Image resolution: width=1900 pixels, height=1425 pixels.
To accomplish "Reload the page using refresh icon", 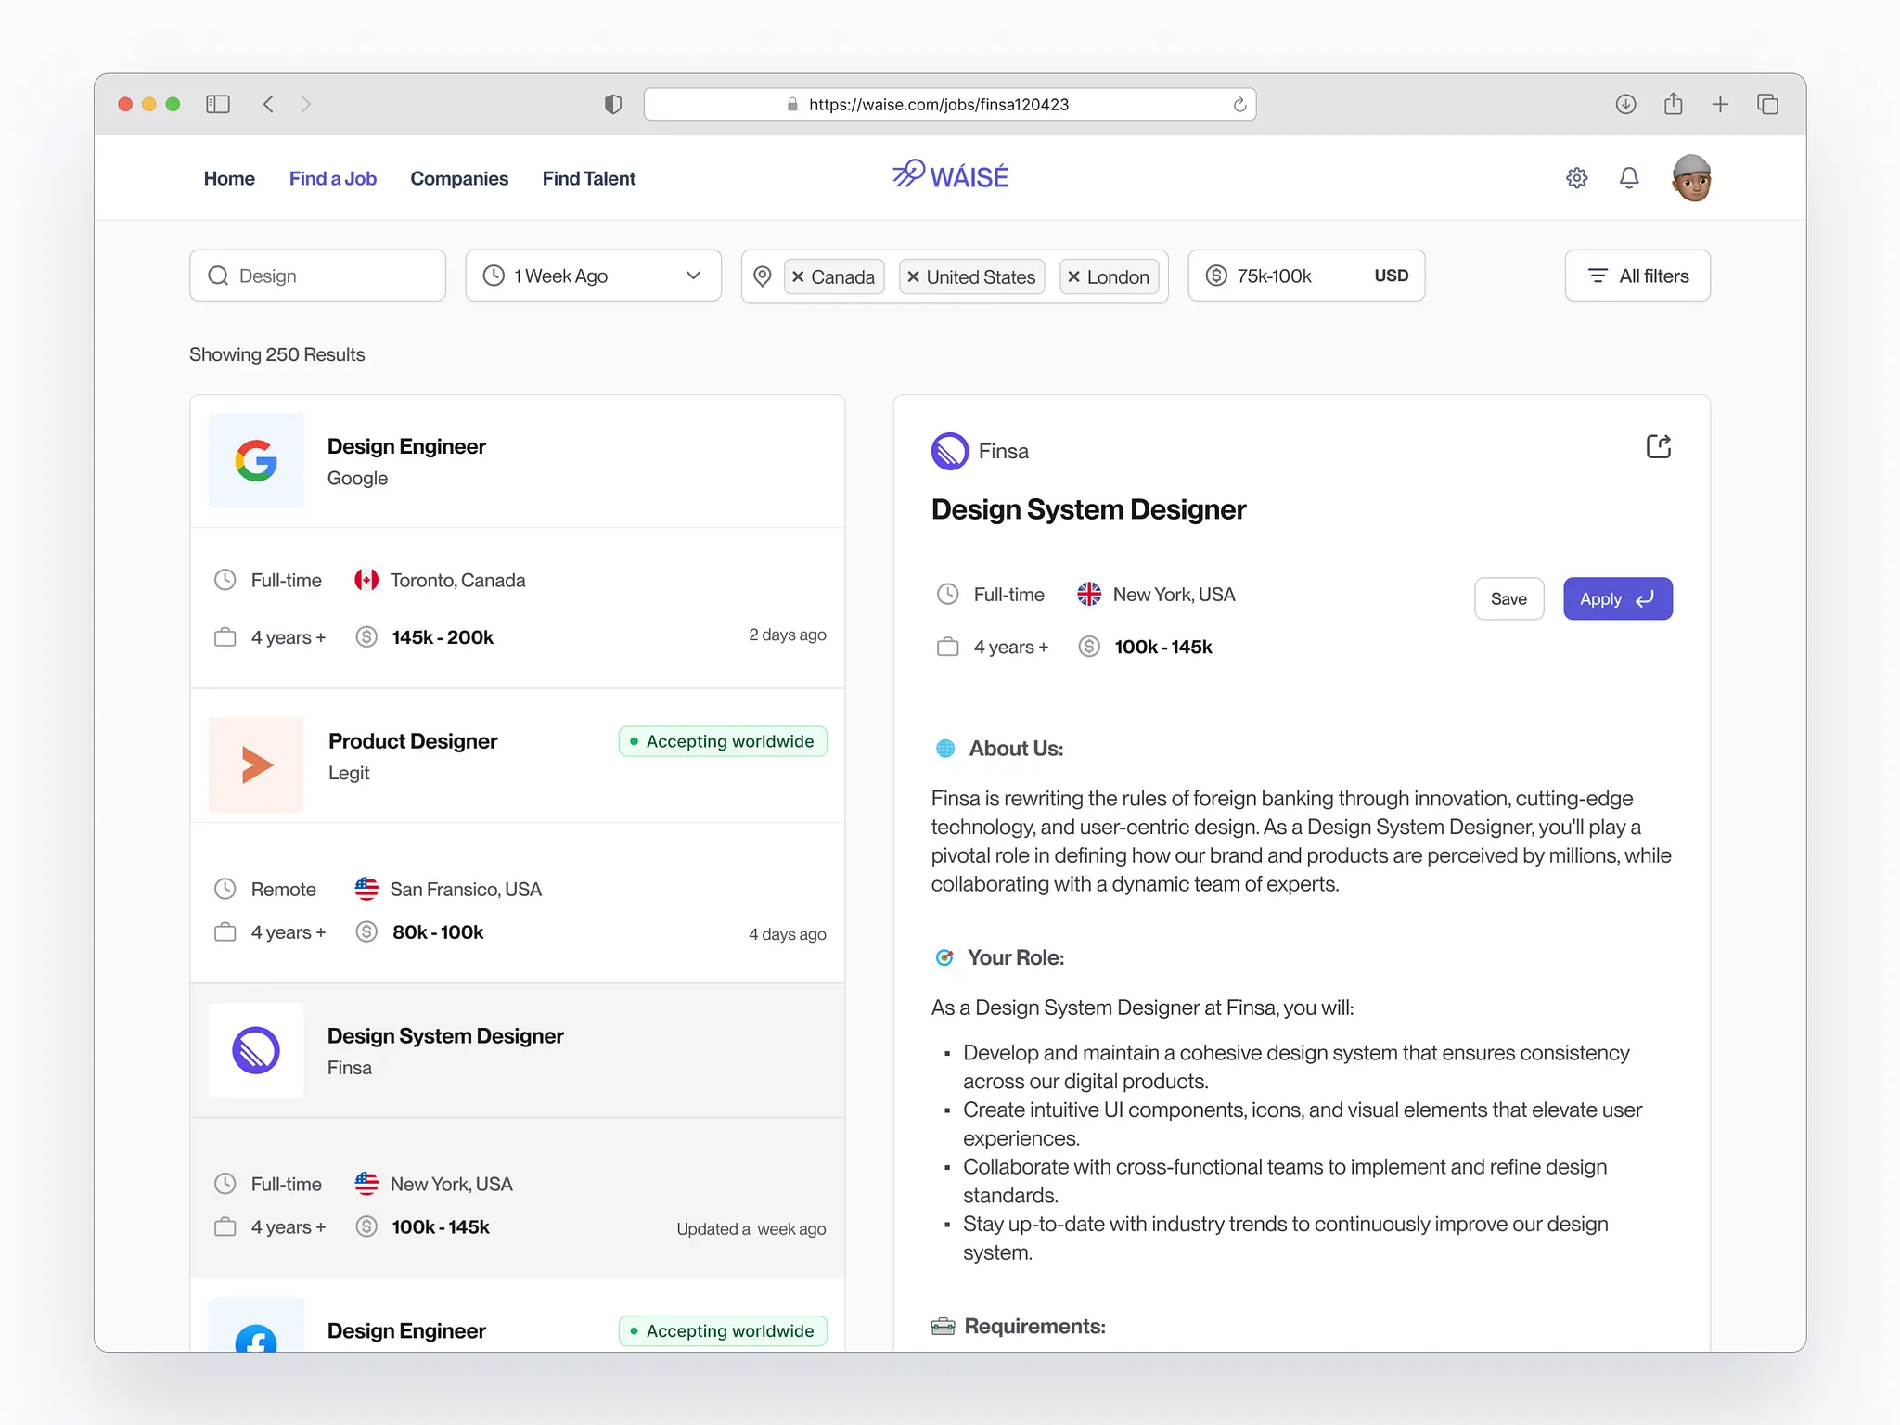I will pos(1239,105).
